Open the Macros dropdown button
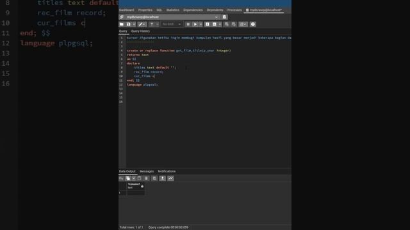This screenshot has width=410, height=230. [243, 24]
